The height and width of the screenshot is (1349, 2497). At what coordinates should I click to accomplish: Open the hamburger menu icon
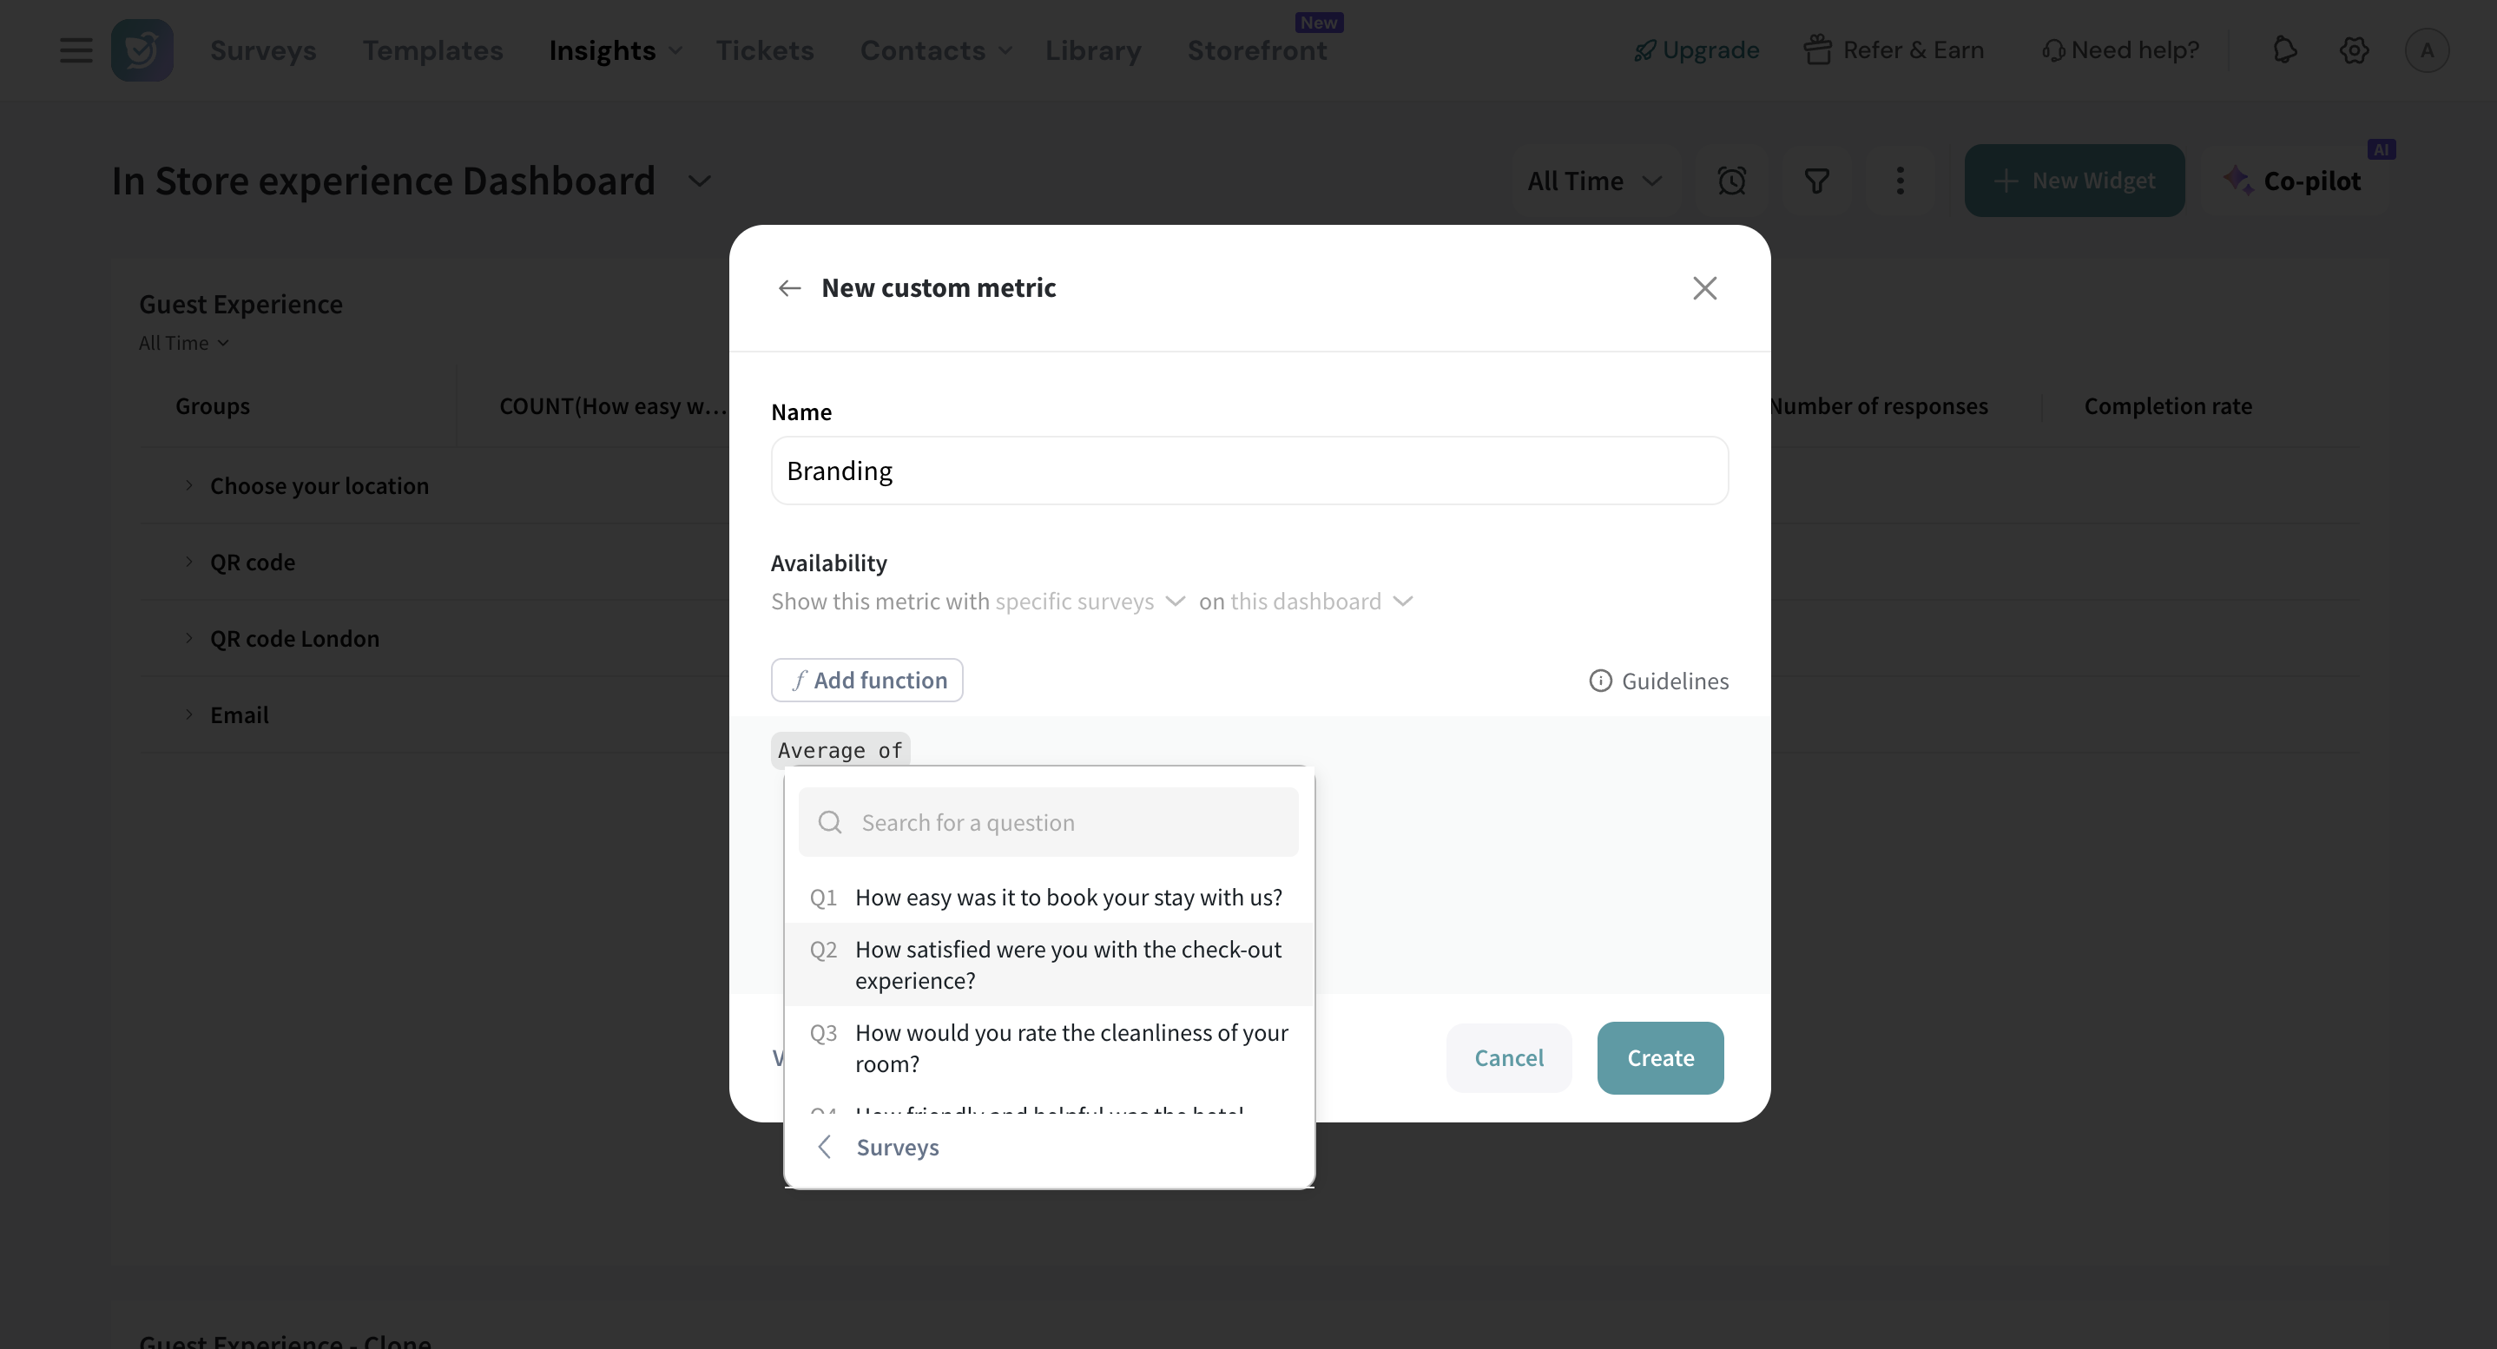click(76, 50)
